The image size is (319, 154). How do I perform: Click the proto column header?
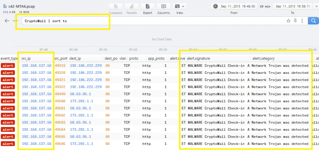coord(134,58)
